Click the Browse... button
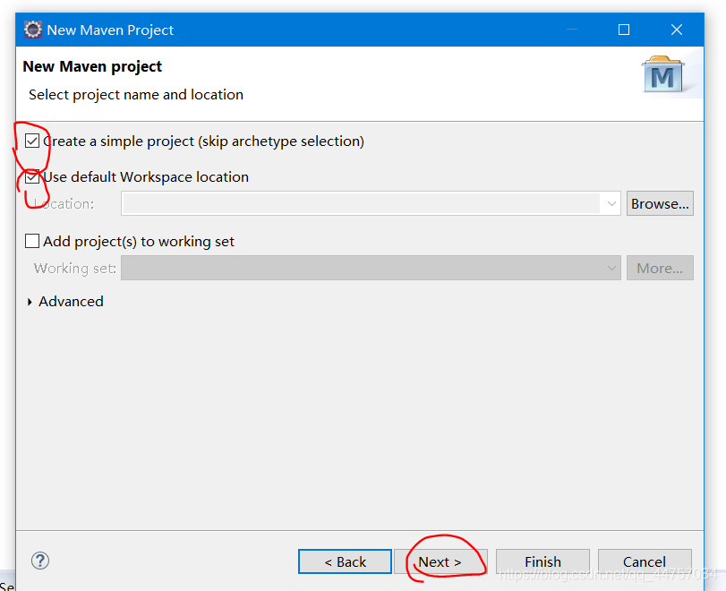 point(660,204)
